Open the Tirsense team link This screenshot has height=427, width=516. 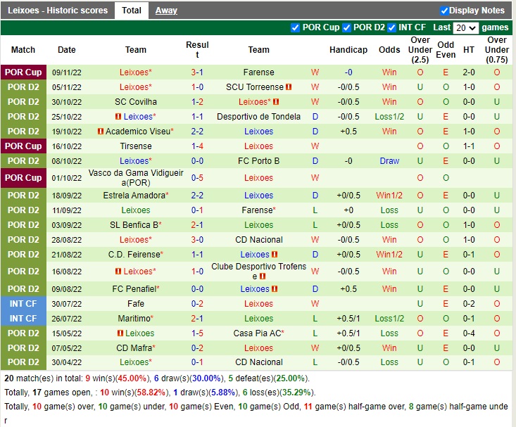click(136, 146)
